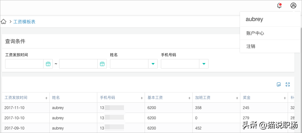
Task: Open the user profile avatar icon
Action: pos(293,5)
